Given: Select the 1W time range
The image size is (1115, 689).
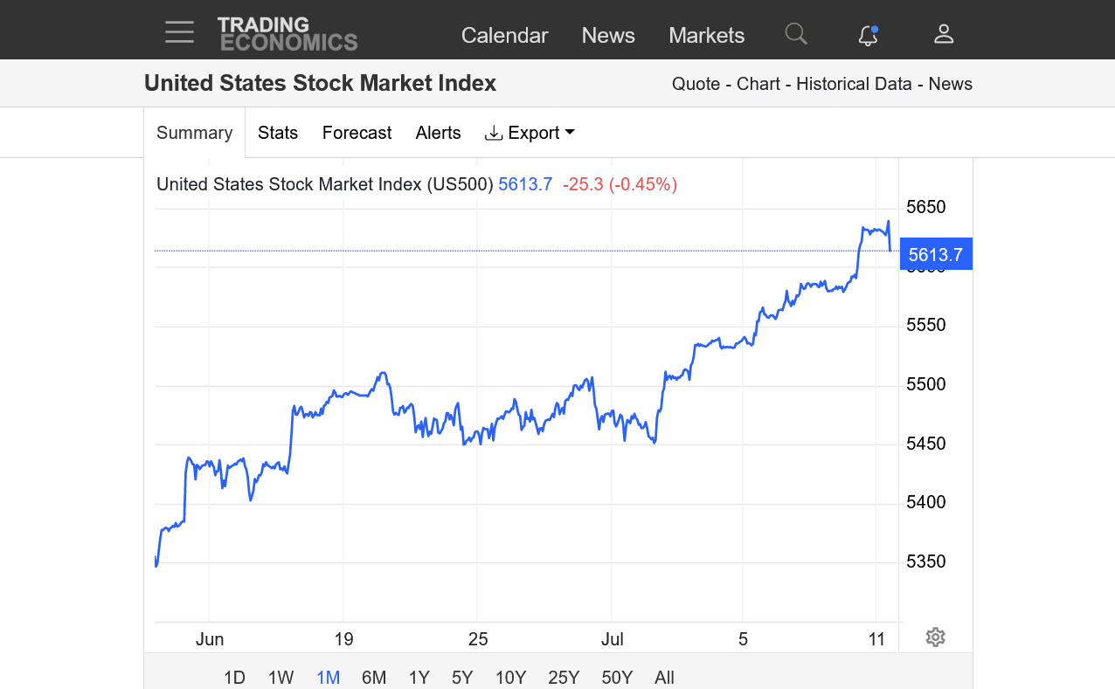Looking at the screenshot, I should click(x=280, y=678).
